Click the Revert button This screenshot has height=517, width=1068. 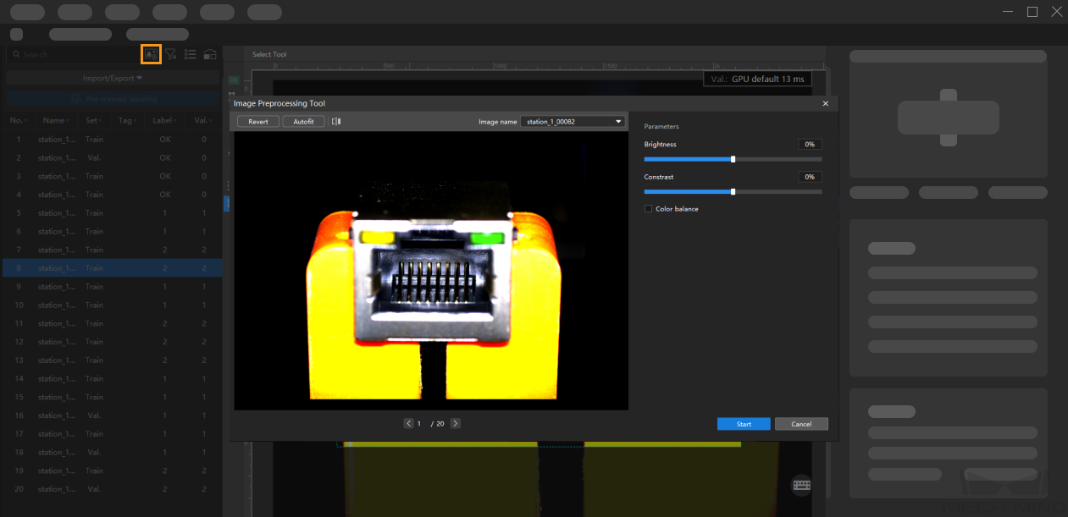coord(258,122)
